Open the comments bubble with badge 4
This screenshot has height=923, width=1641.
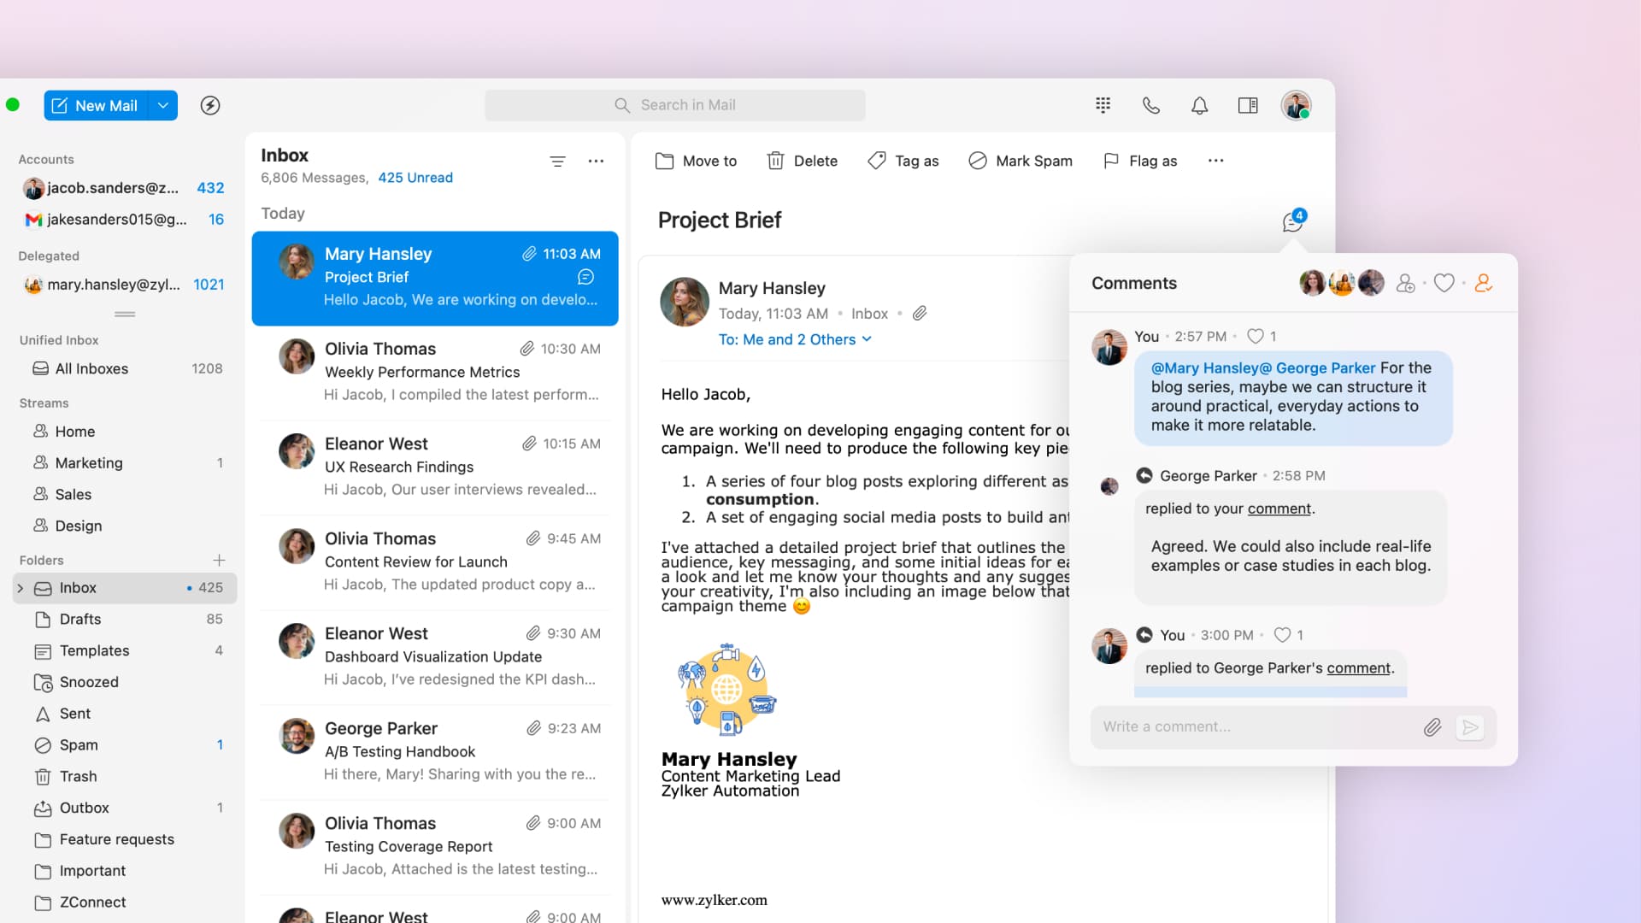(1293, 221)
